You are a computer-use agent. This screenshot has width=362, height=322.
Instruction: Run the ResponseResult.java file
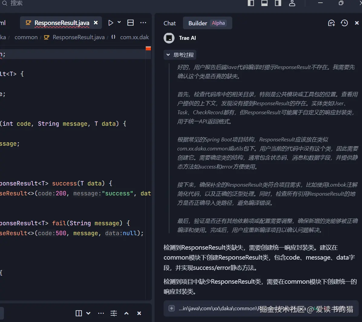[111, 22]
